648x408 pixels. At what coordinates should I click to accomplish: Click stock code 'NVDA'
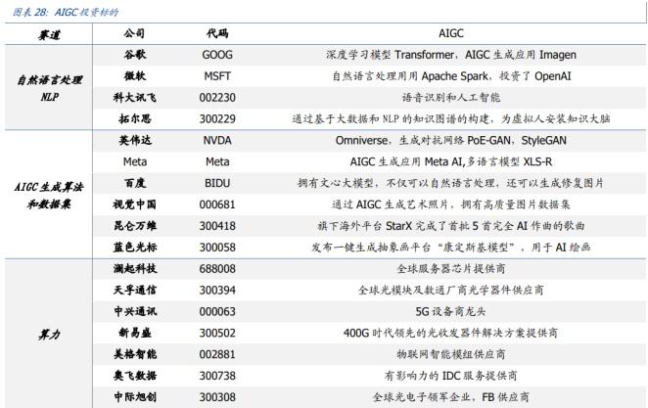tap(217, 141)
